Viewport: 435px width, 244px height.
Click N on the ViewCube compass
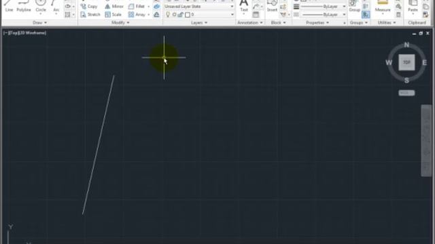click(406, 45)
